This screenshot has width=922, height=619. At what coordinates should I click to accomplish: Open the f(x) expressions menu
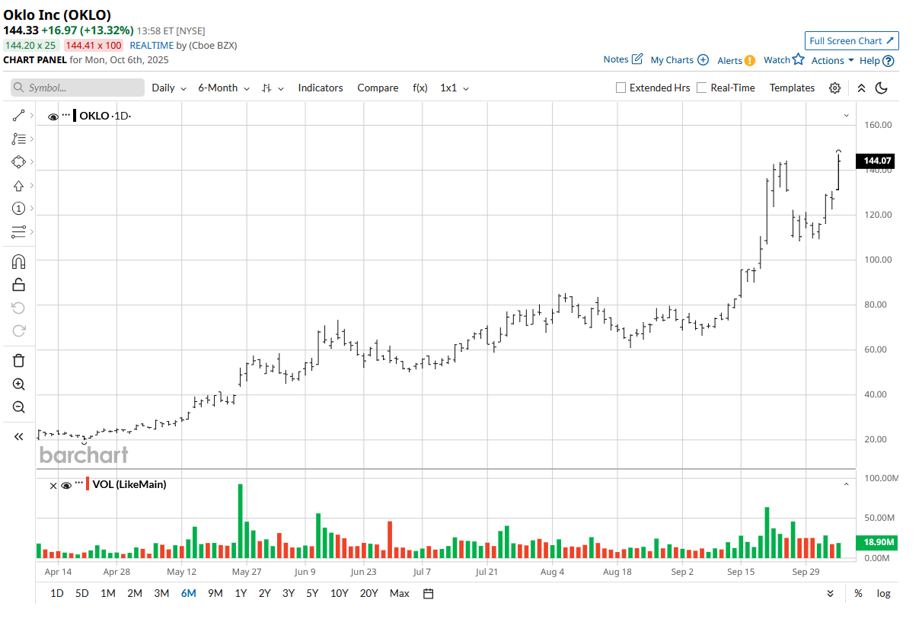(x=420, y=88)
